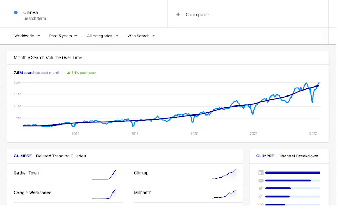Open the Clickup trending query
338x211 pixels.
coord(142,173)
